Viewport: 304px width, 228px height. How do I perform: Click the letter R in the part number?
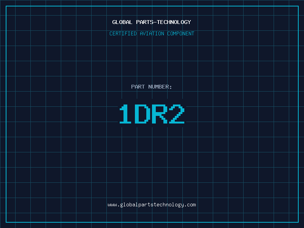pyautogui.click(x=160, y=114)
